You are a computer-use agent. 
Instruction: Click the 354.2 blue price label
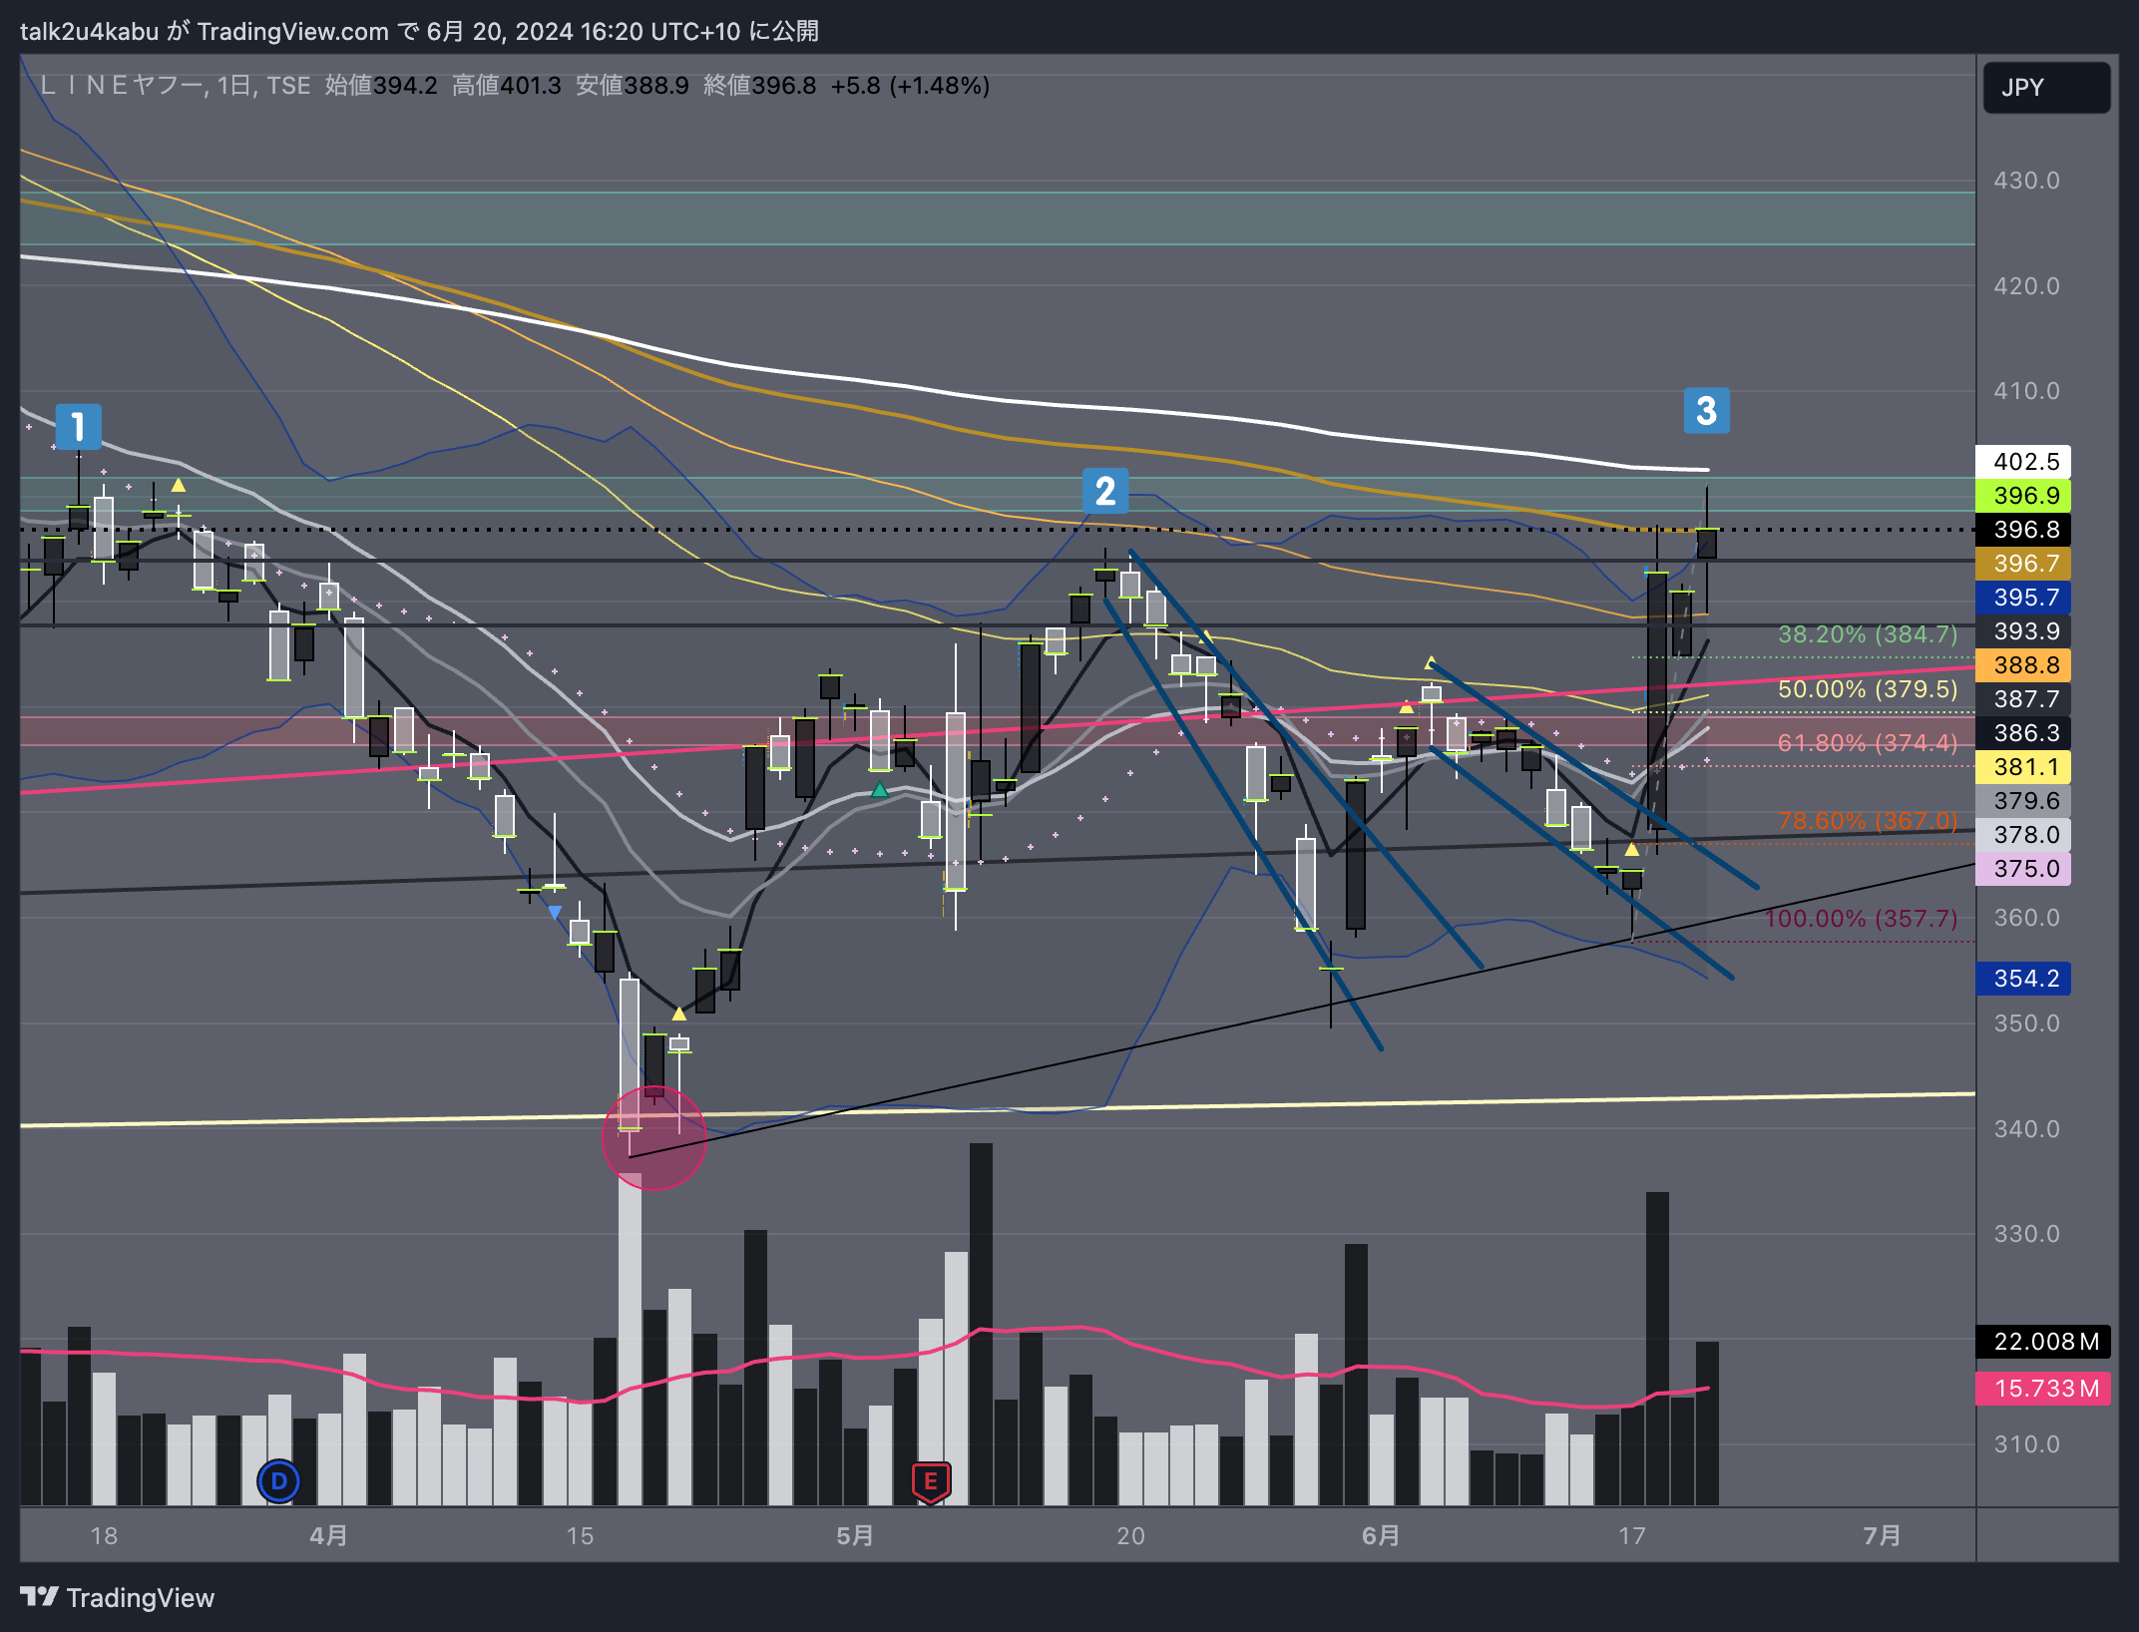click(x=2023, y=979)
